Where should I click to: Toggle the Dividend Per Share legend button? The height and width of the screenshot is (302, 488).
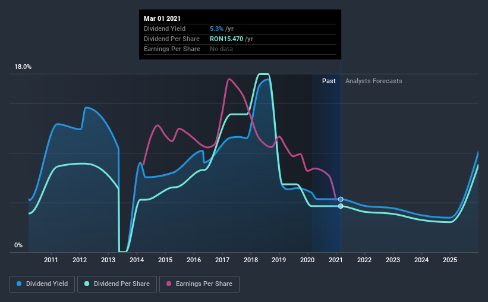tap(117, 284)
